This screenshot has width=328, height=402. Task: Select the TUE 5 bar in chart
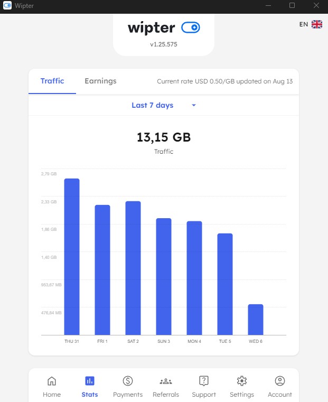(x=225, y=284)
